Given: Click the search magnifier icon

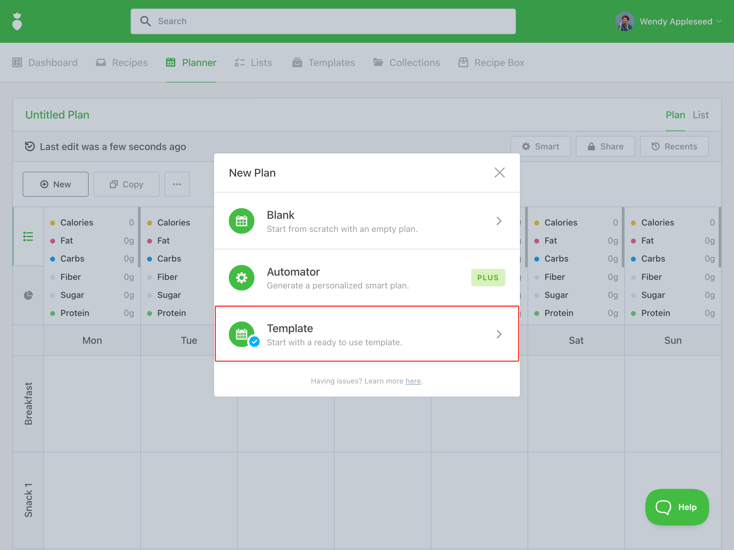Looking at the screenshot, I should (145, 21).
